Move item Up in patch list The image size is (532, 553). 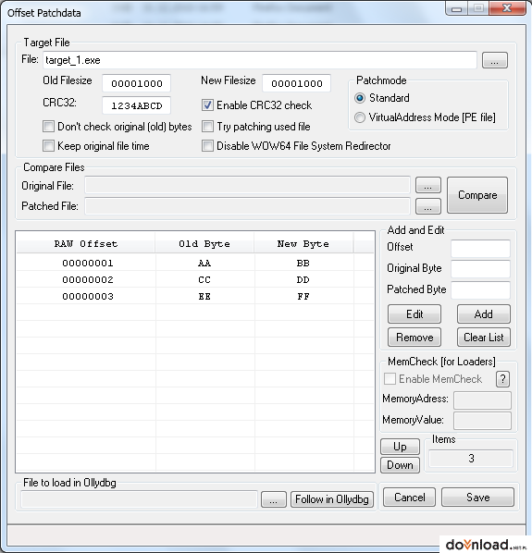coord(400,447)
